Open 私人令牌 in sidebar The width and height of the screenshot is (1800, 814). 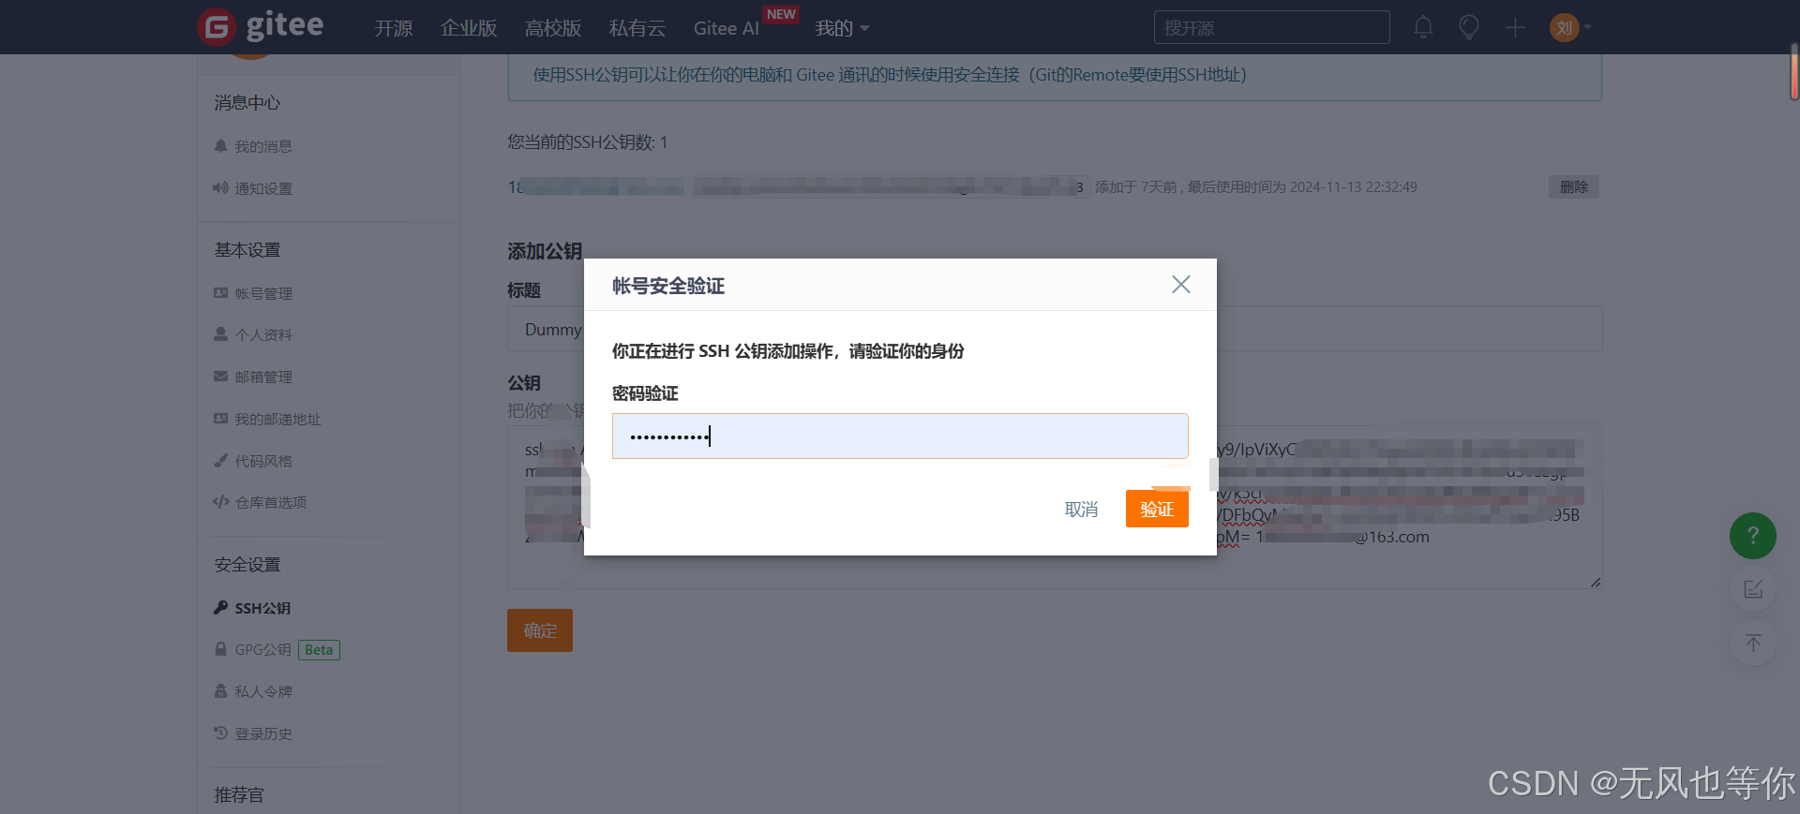coord(253,691)
